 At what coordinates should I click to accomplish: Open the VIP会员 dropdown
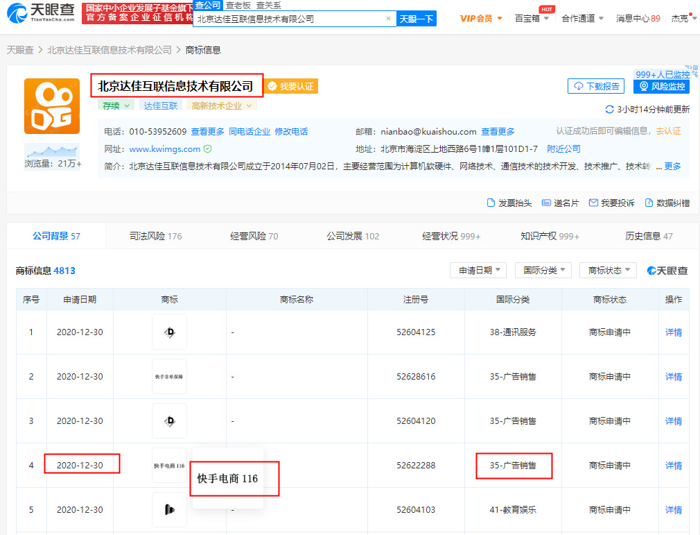pos(481,19)
